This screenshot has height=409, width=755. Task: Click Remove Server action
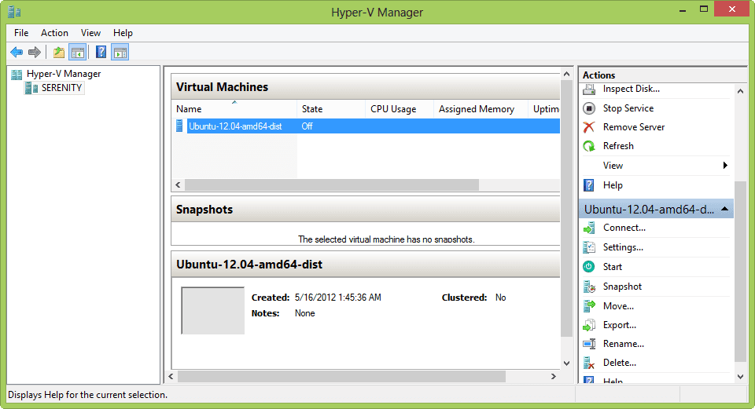pyautogui.click(x=634, y=127)
